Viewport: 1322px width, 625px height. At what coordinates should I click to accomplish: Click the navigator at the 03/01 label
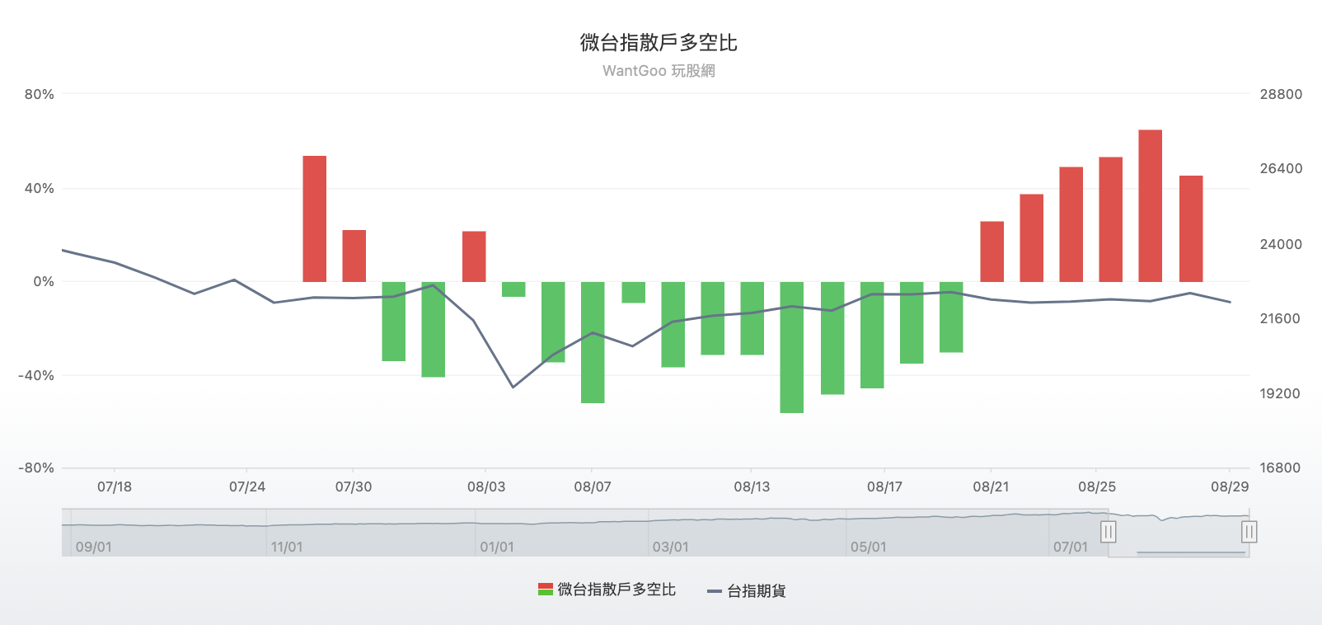(670, 547)
